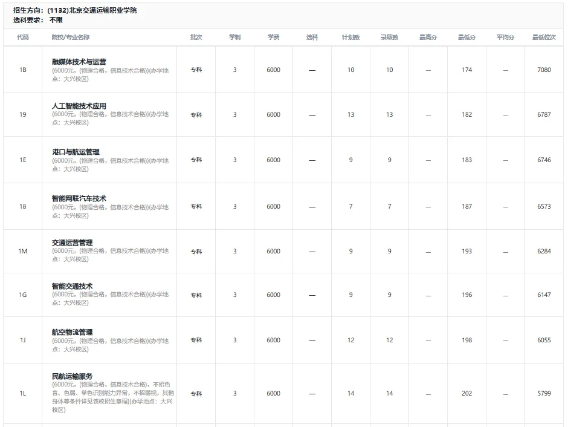
Task: Click the 选科 column header
Action: pyautogui.click(x=312, y=37)
